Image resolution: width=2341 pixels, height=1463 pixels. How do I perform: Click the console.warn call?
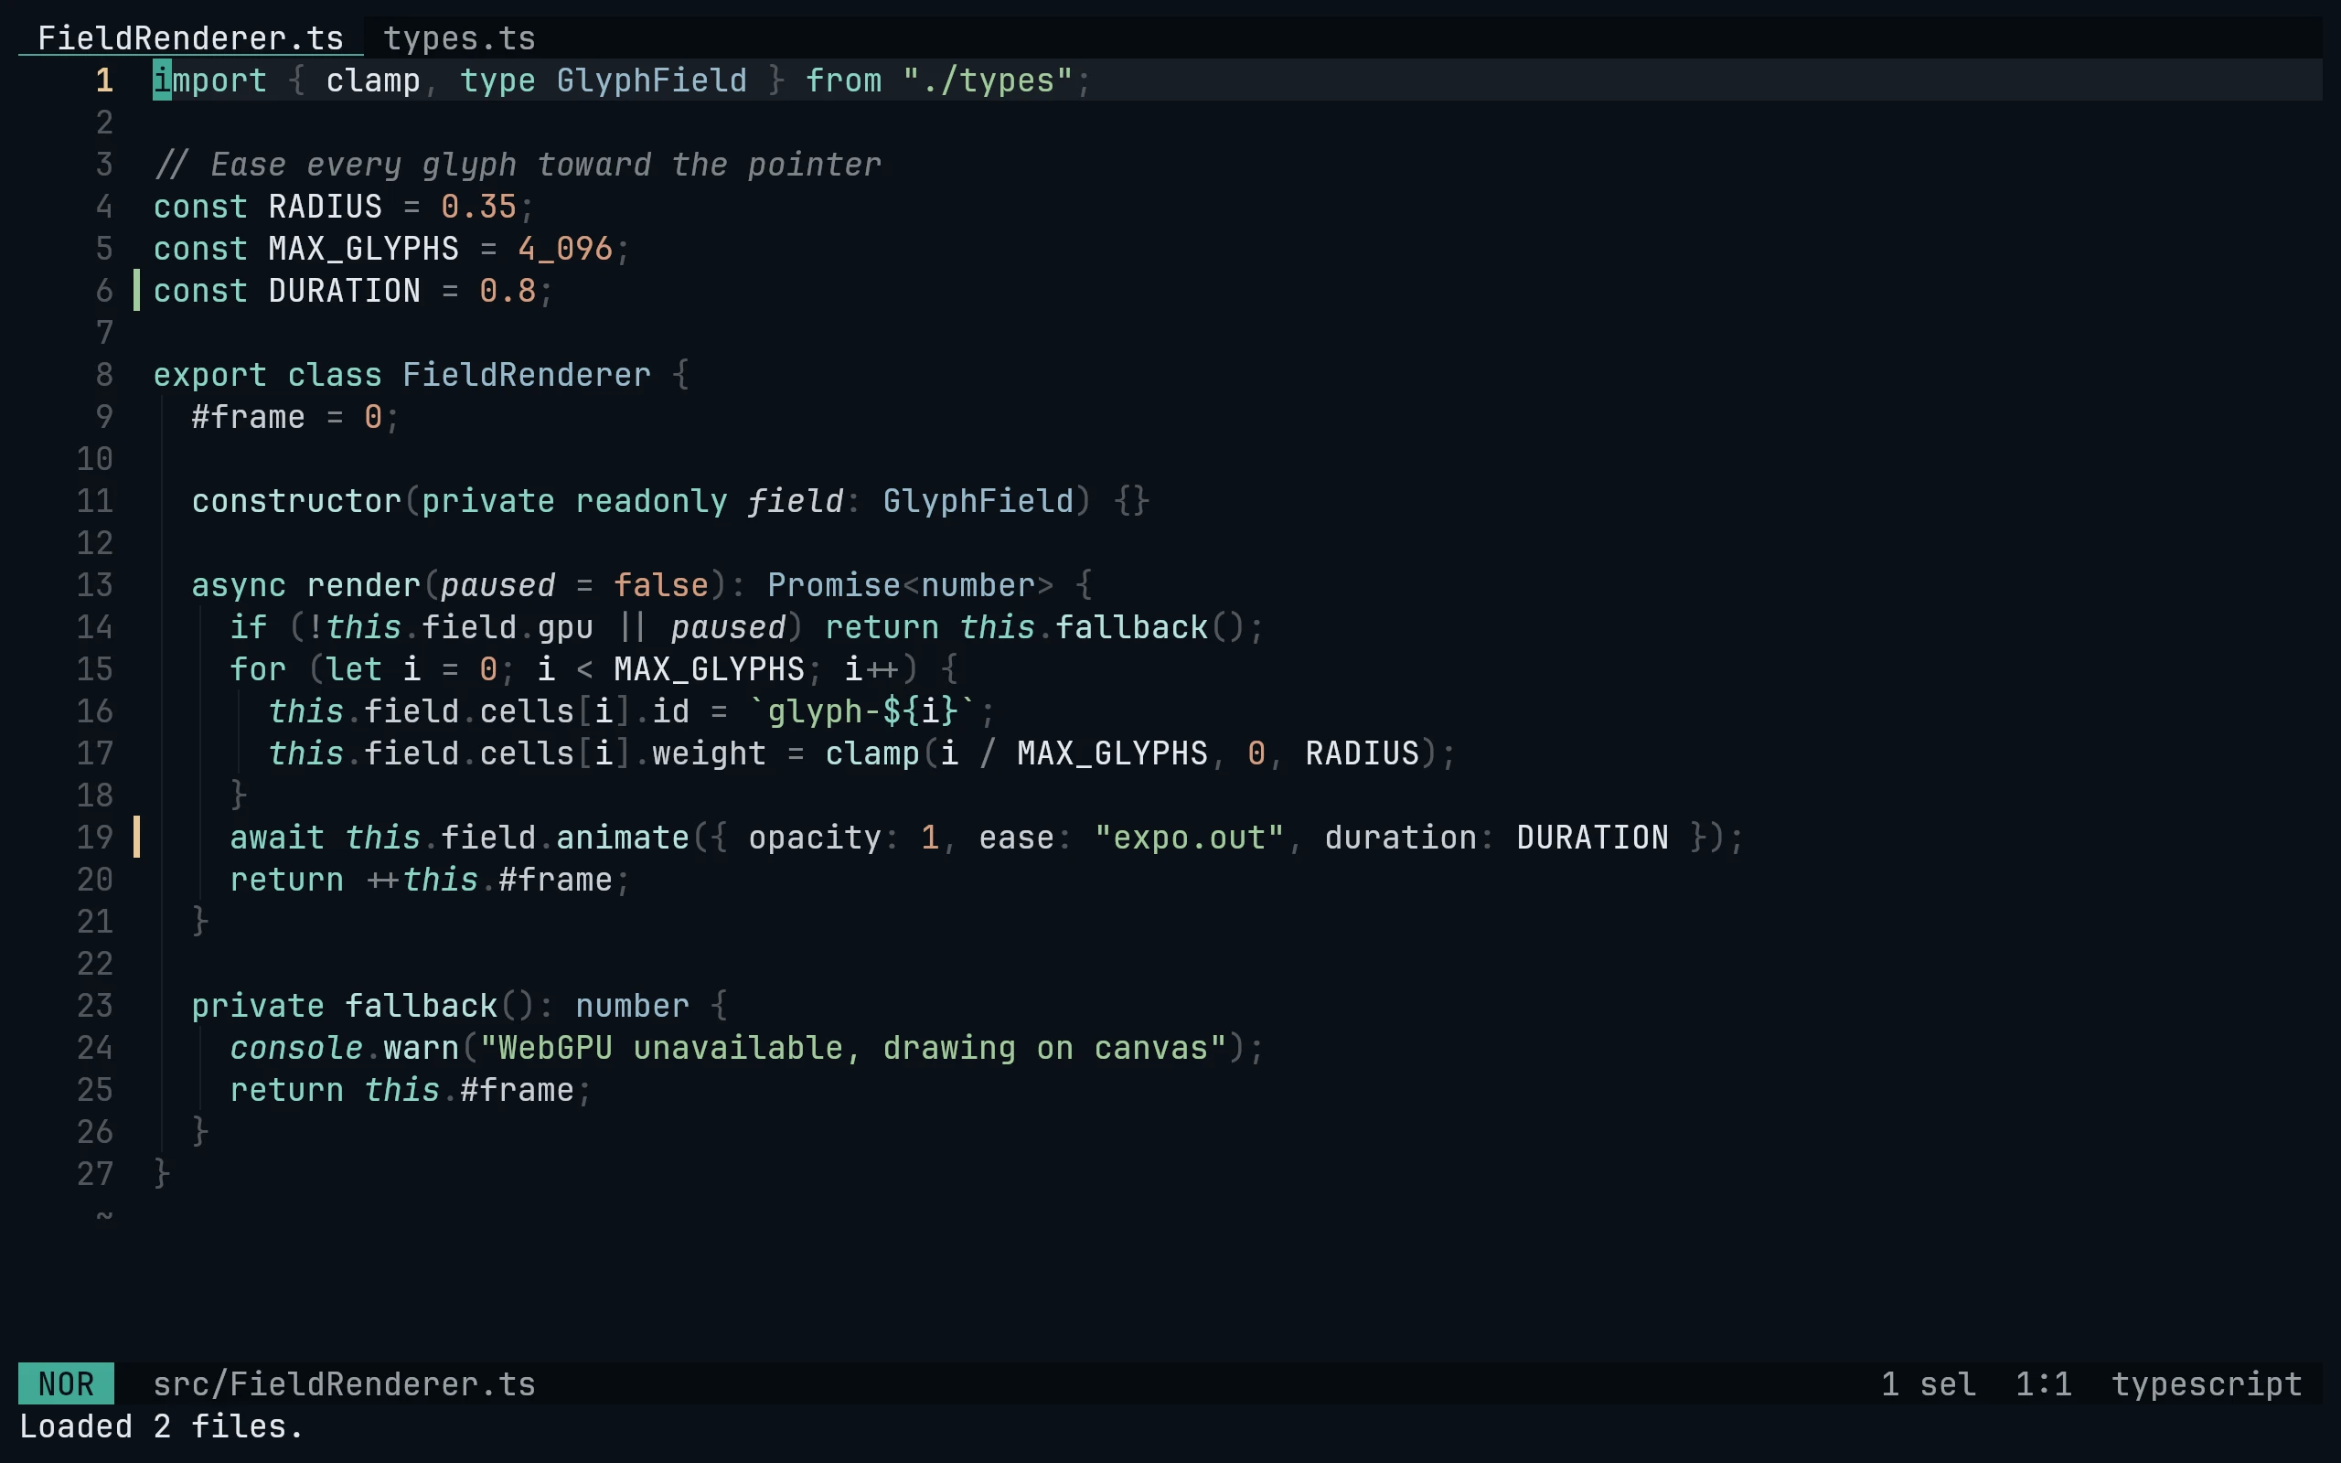(345, 1048)
